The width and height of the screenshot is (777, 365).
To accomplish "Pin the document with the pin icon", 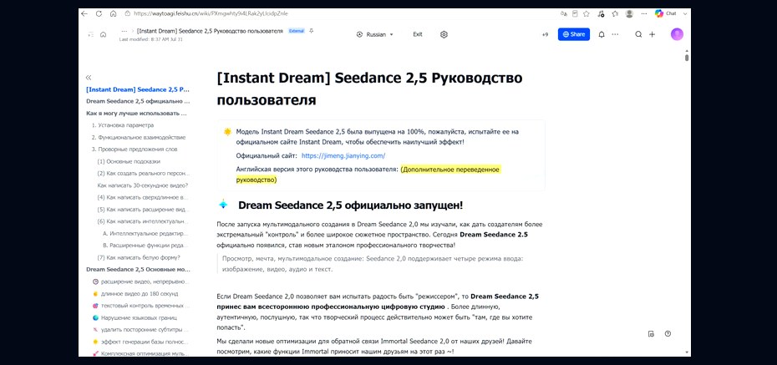I will (311, 31).
